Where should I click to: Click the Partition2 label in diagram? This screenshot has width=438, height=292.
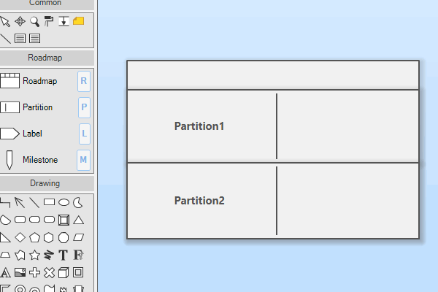[x=199, y=201]
